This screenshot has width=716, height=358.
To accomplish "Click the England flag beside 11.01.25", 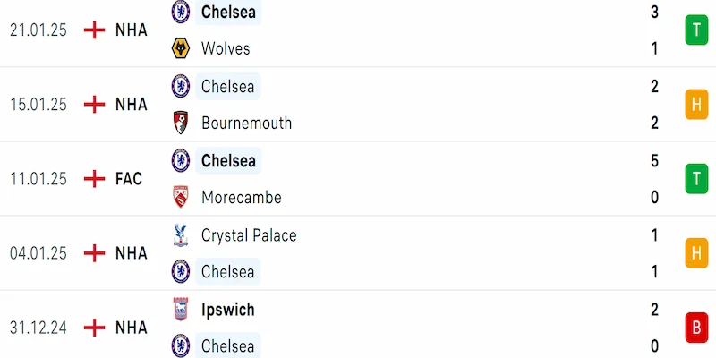I will pyautogui.click(x=94, y=179).
